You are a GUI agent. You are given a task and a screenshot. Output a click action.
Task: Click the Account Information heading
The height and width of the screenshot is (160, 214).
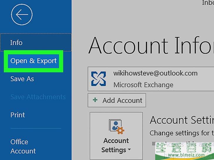(x=151, y=46)
